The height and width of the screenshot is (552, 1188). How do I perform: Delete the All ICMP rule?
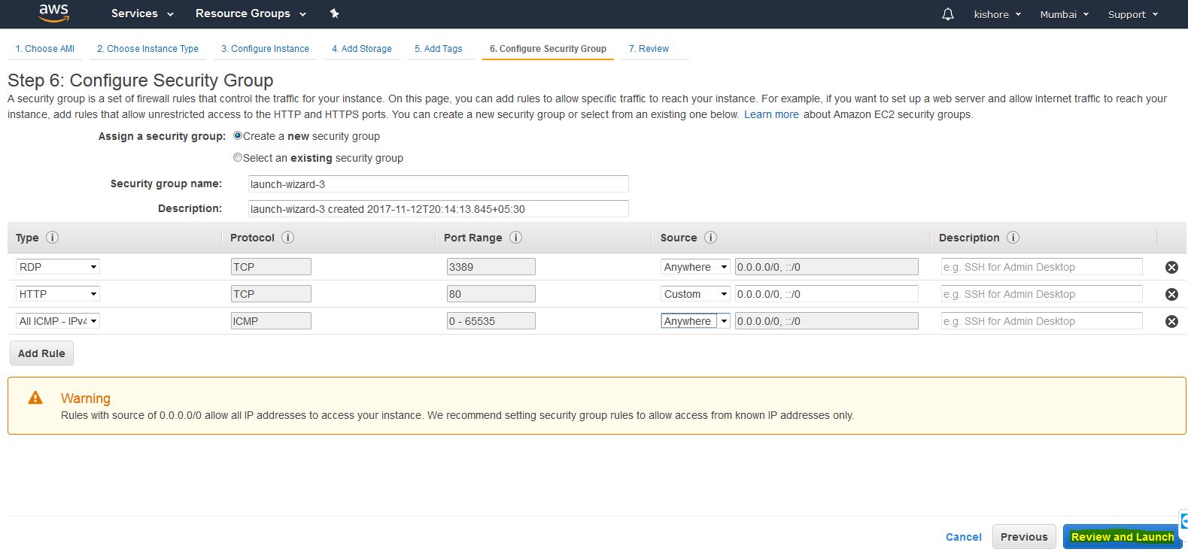tap(1171, 321)
